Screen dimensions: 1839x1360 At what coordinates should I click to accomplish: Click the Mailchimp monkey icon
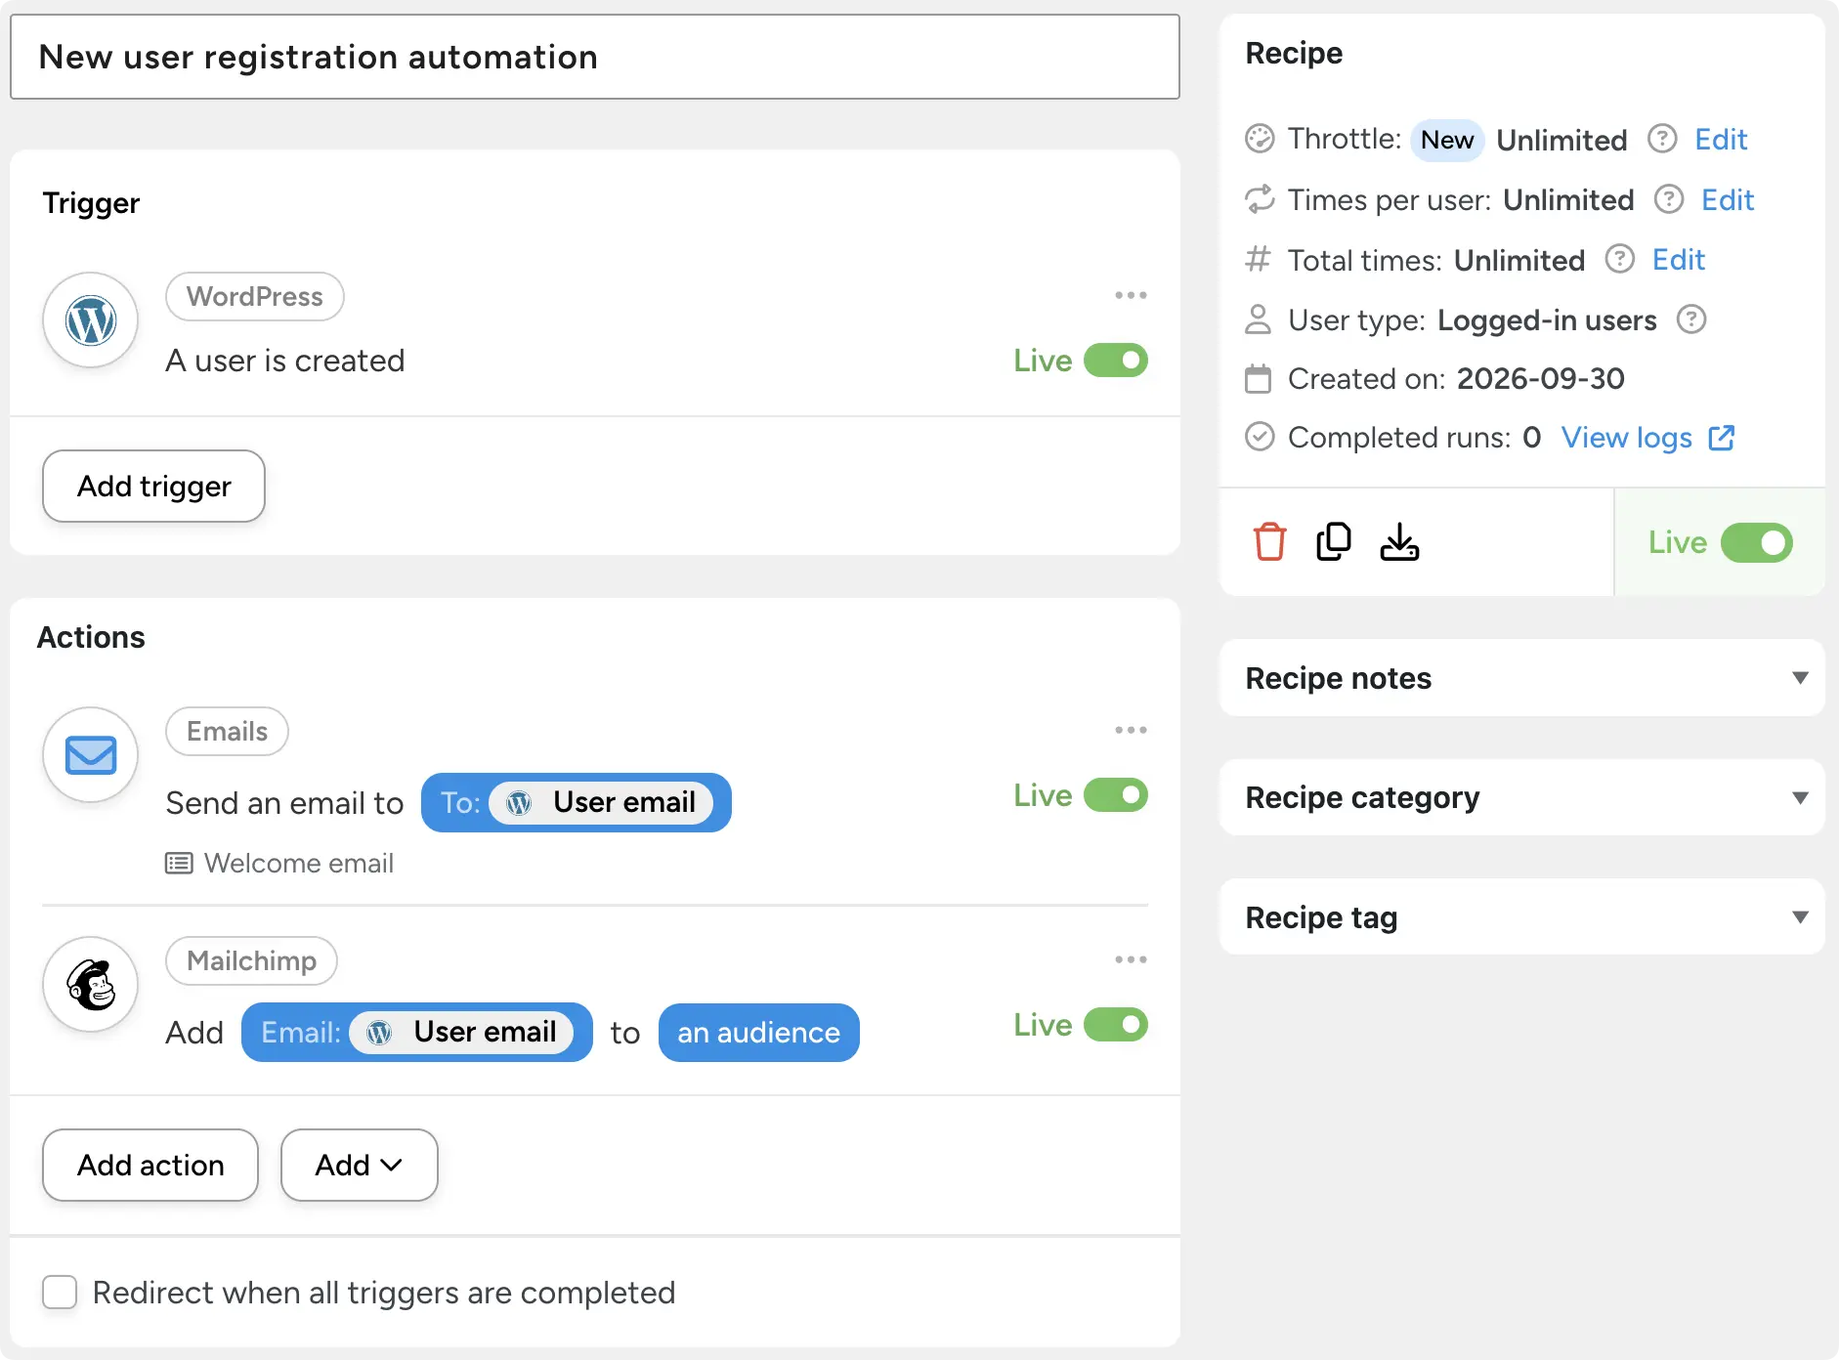tap(91, 985)
